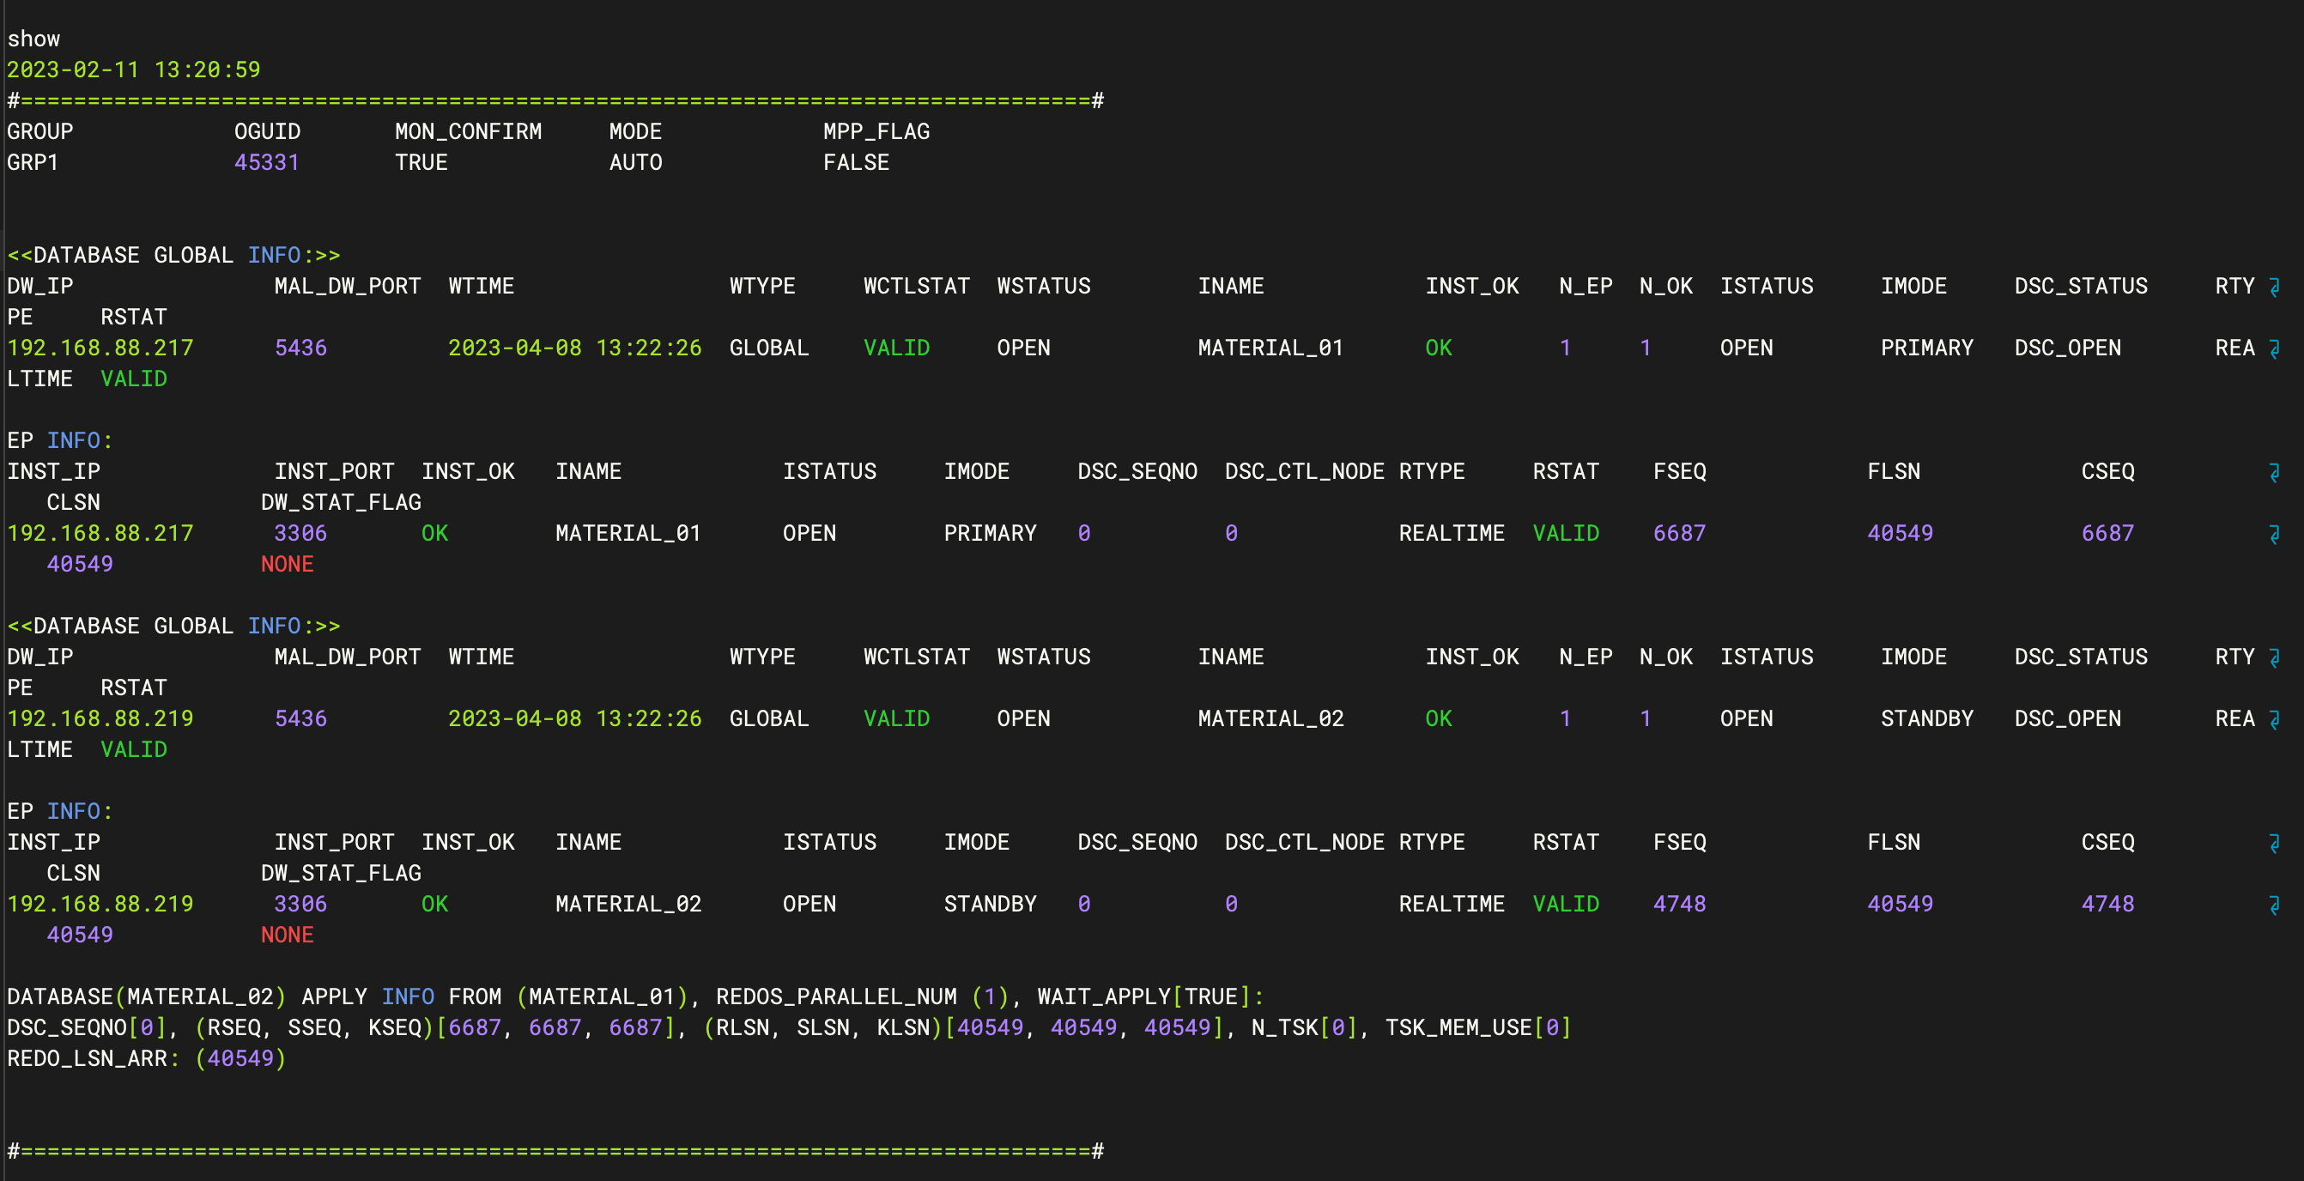Click the FALSE value under MPP_FLAG

point(856,163)
